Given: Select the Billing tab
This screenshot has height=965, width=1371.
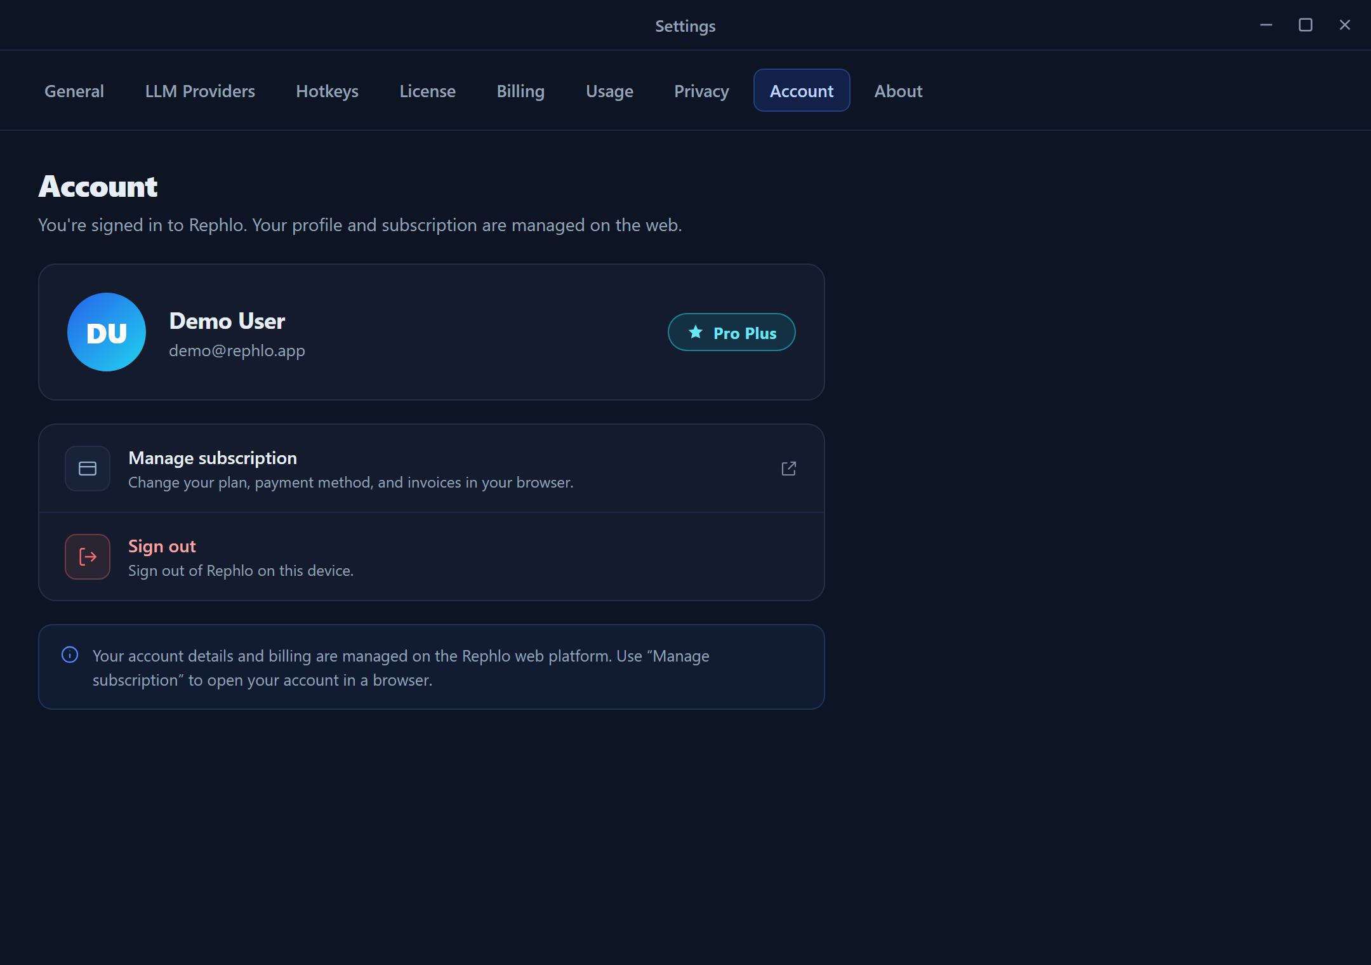Looking at the screenshot, I should [x=520, y=91].
